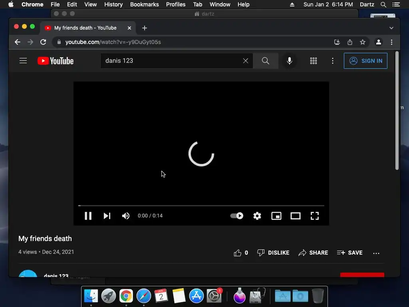Open Safari from the Dock
Screen dimensions: 409x307
click(x=144, y=296)
